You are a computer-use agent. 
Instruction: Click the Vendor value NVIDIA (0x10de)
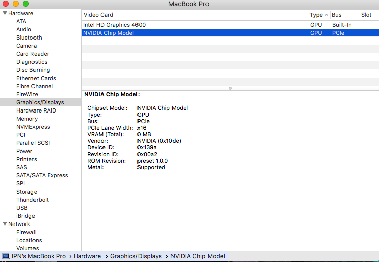point(159,141)
